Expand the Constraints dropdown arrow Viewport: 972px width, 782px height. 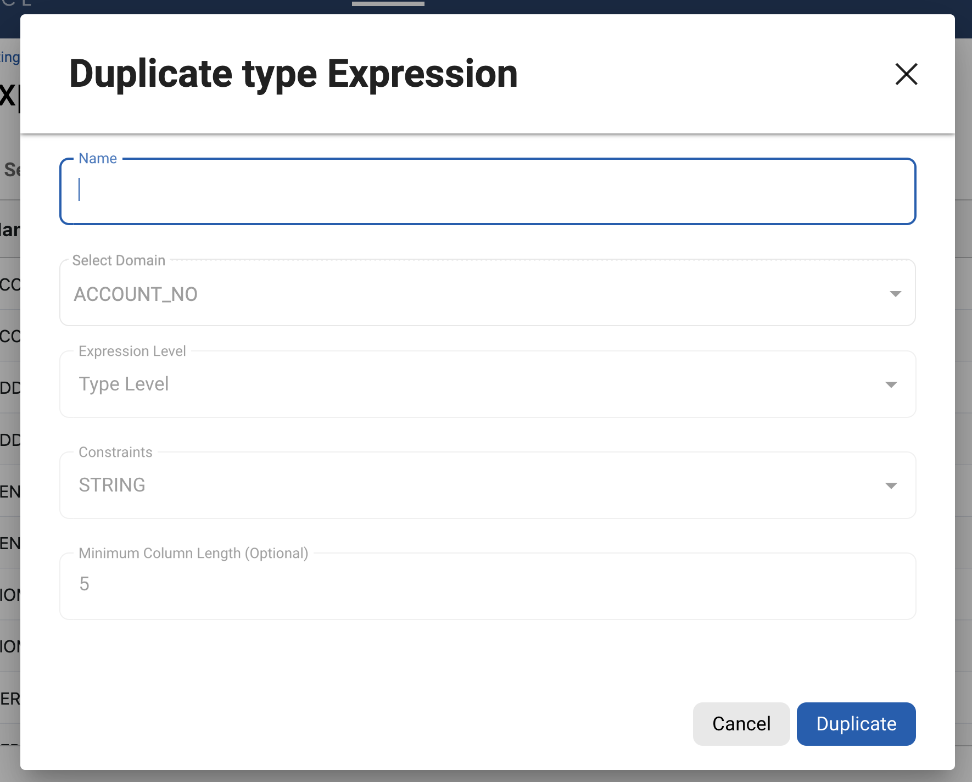click(891, 485)
